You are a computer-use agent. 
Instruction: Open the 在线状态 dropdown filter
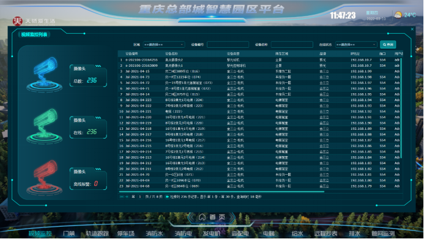click(x=356, y=45)
